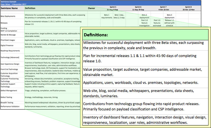Click 'Release 1.1 defined with schedule' cell
Viewport: 211px width, 128px height.
coord(169,23)
